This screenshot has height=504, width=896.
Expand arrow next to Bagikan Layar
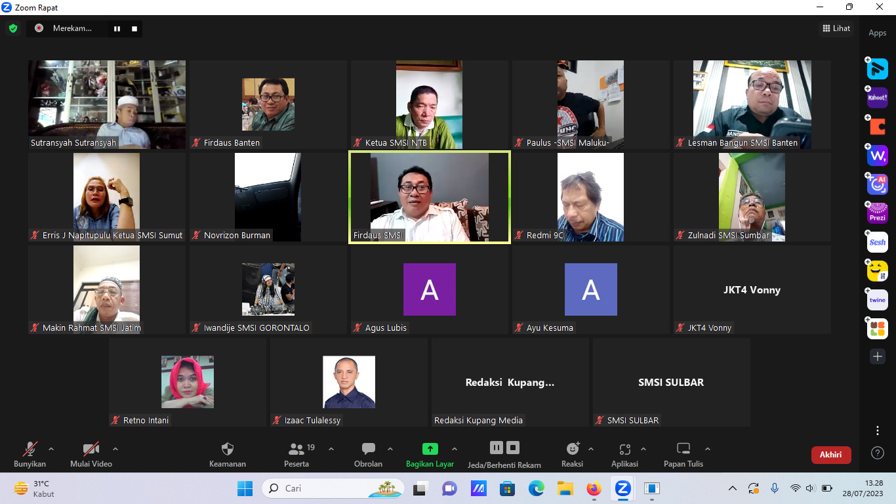pos(455,449)
